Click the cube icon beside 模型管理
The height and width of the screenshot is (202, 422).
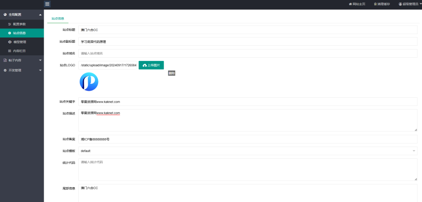[x=10, y=42]
